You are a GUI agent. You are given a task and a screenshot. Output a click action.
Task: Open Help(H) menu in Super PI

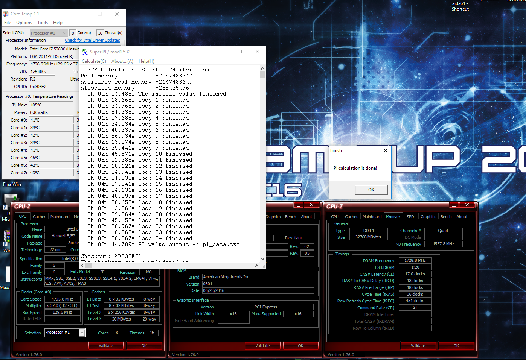[x=146, y=61]
